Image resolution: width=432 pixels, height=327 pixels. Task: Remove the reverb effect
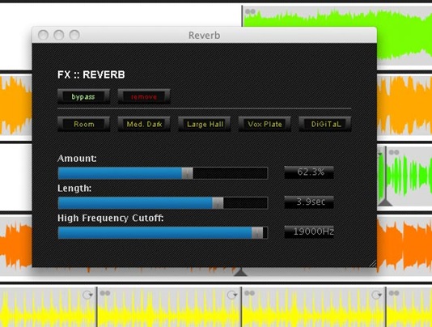pyautogui.click(x=144, y=96)
